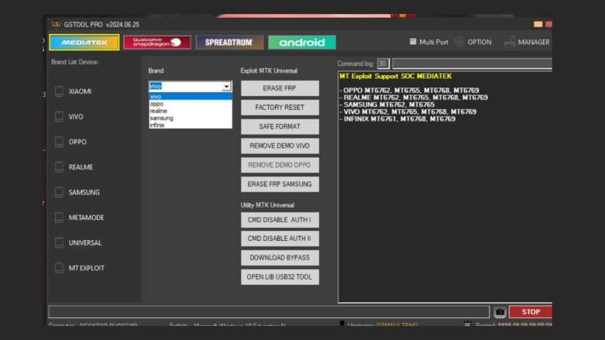
Task: Click CMD DISABLE AUTH I button
Action: coord(279,220)
